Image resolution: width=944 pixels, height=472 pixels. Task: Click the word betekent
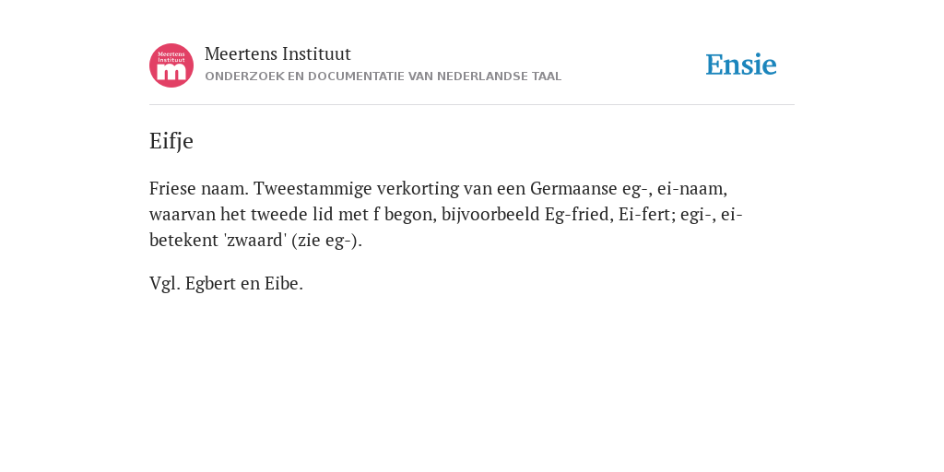coord(183,241)
